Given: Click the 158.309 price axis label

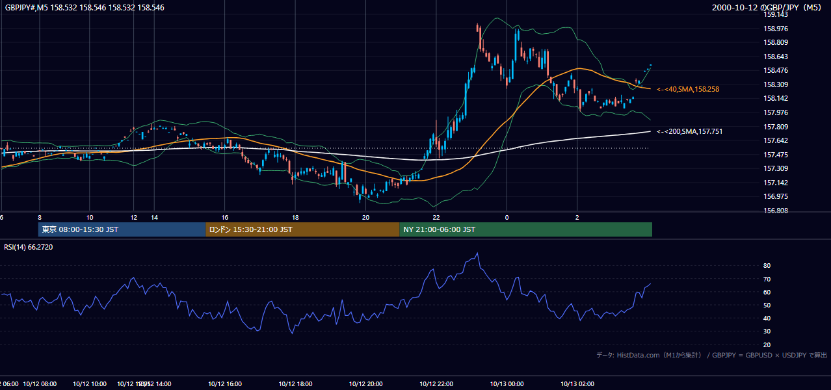Looking at the screenshot, I should pos(776,84).
